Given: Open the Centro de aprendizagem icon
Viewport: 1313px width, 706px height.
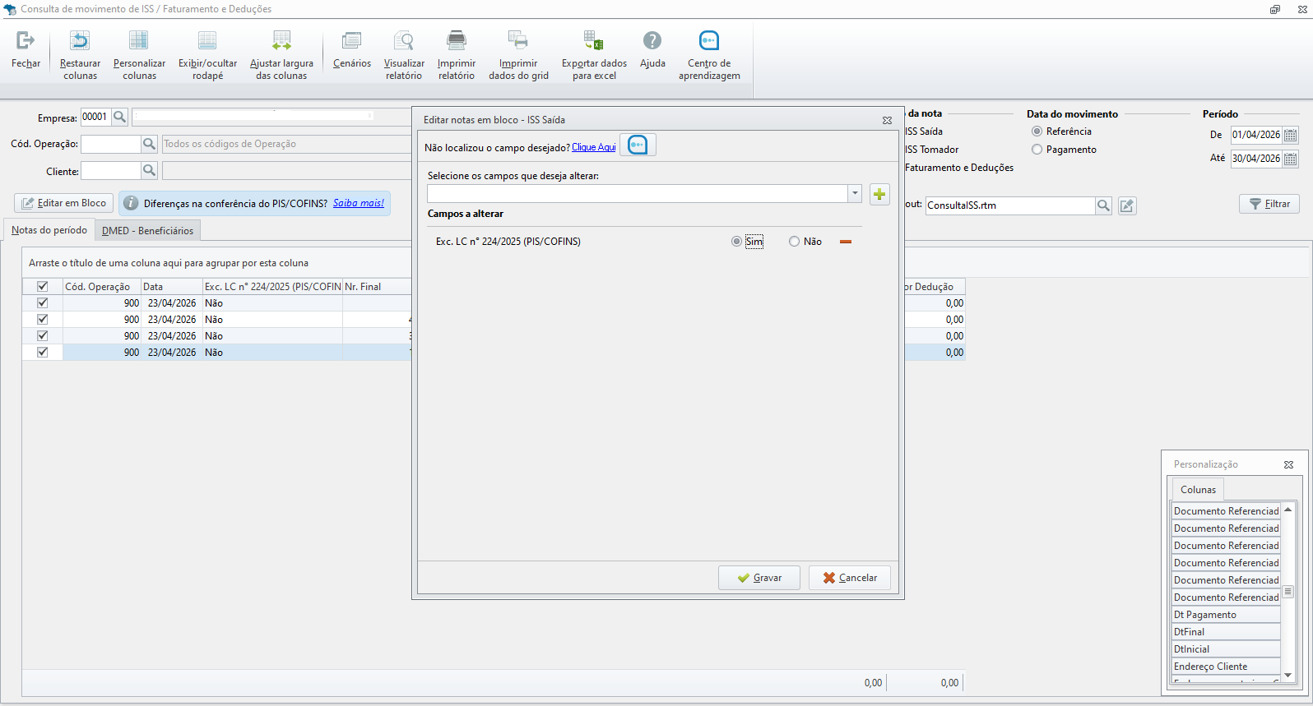Looking at the screenshot, I should (709, 40).
